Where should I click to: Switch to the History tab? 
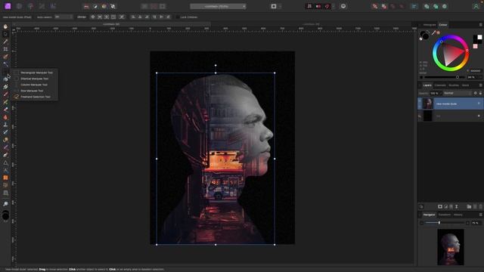coord(458,215)
